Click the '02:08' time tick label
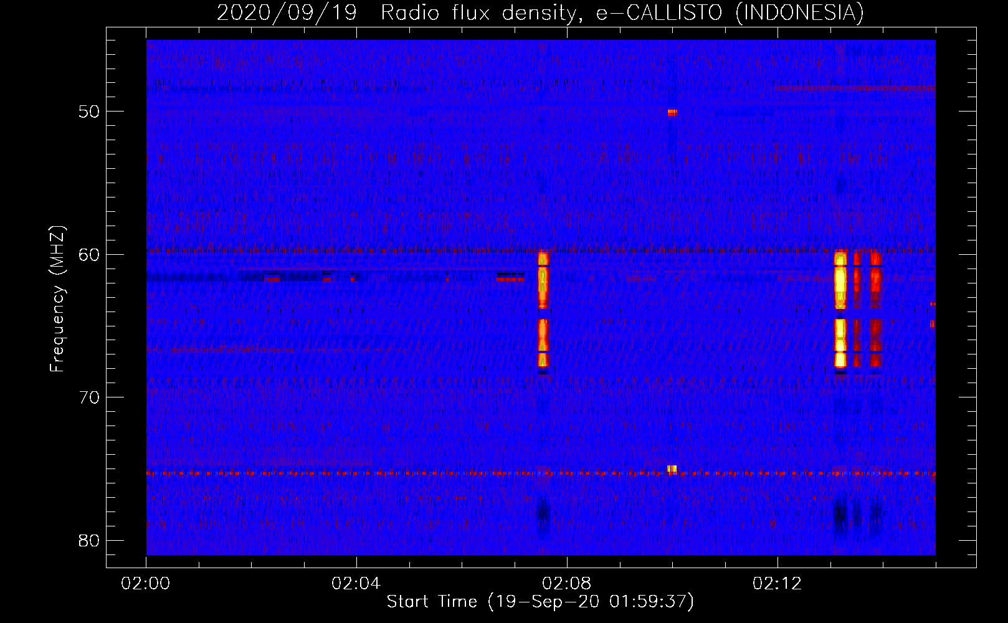The height and width of the screenshot is (623, 1008). click(x=567, y=584)
